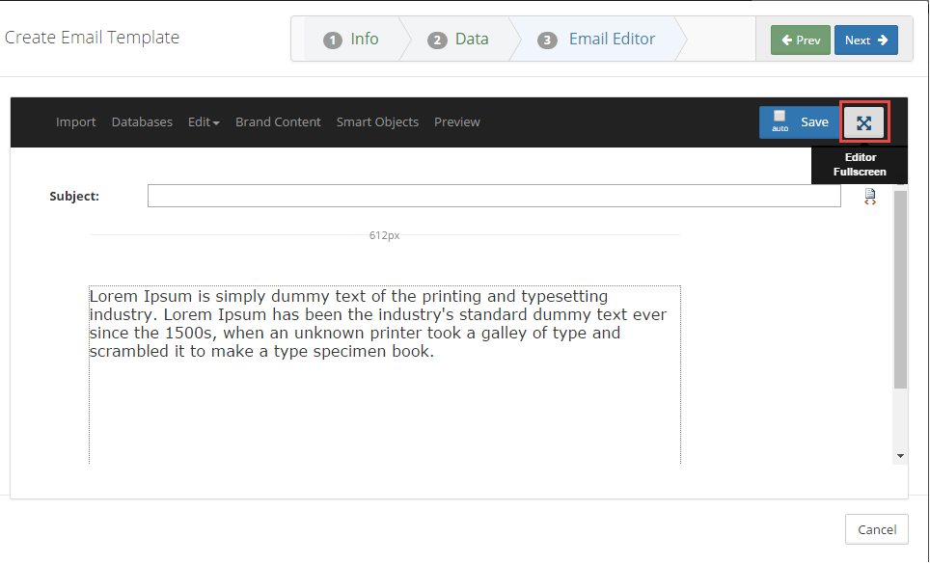Enable the auto save checkbox
The width and height of the screenshot is (930, 564).
coord(780,117)
